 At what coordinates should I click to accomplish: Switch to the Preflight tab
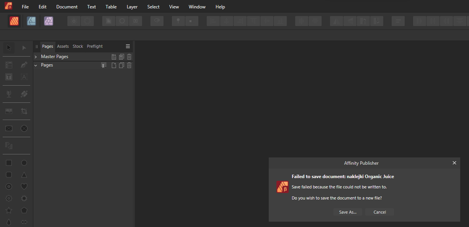coord(95,46)
